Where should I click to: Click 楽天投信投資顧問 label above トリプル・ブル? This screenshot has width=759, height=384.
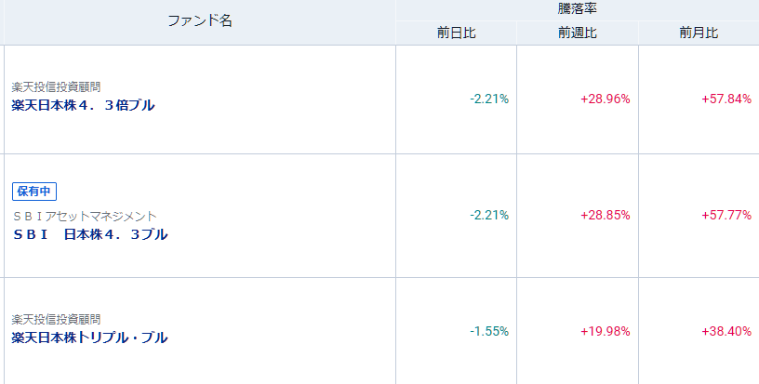[56, 320]
